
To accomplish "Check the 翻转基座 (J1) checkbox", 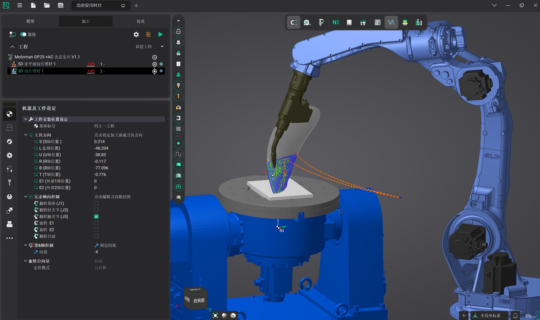I will click(x=96, y=203).
